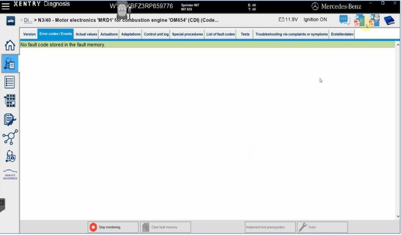401x235 pixels.
Task: Open the blue book help icon
Action: coord(389,20)
